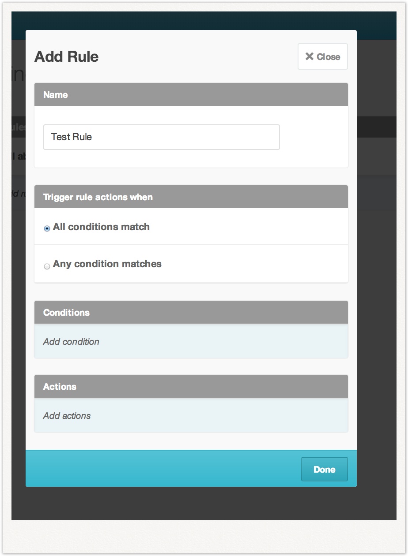Select the Any condition matches radio

(47, 266)
